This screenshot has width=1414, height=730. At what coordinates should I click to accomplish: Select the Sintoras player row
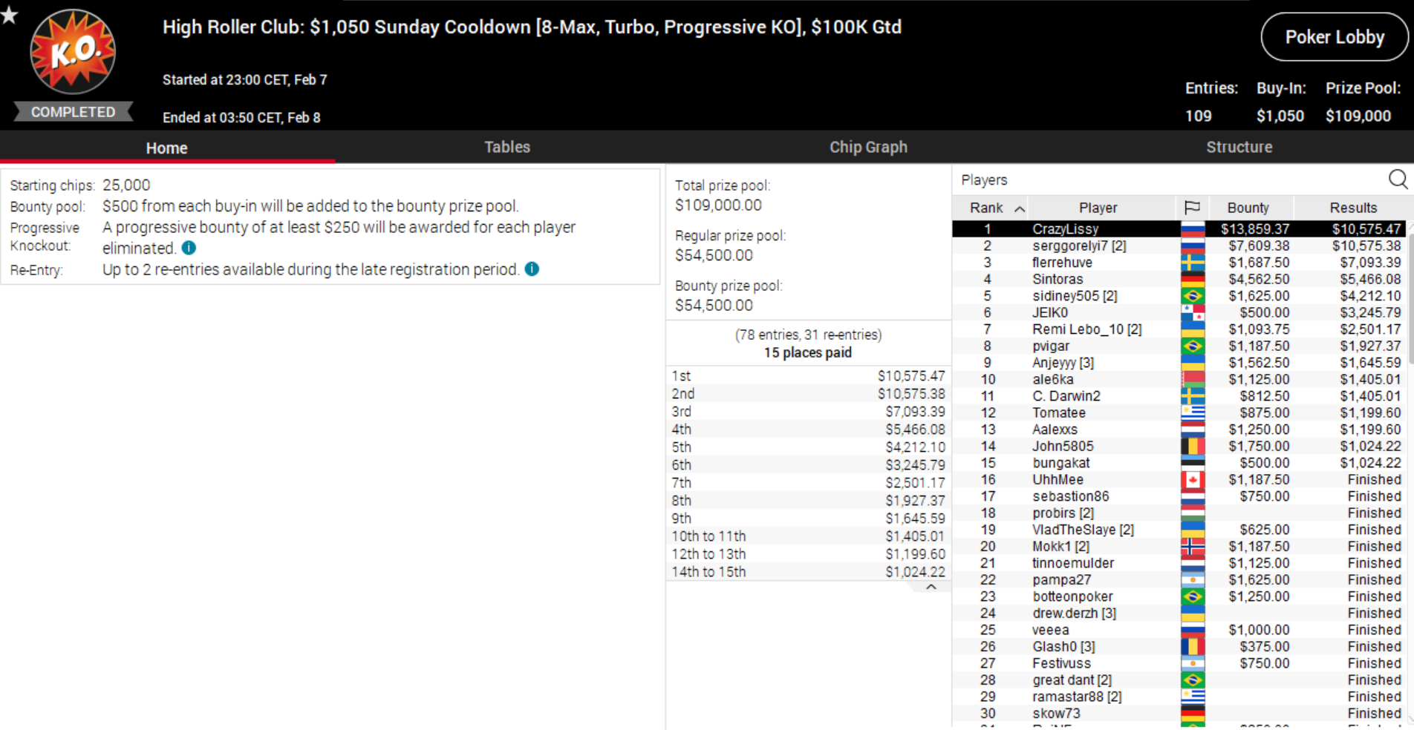pyautogui.click(x=1058, y=279)
